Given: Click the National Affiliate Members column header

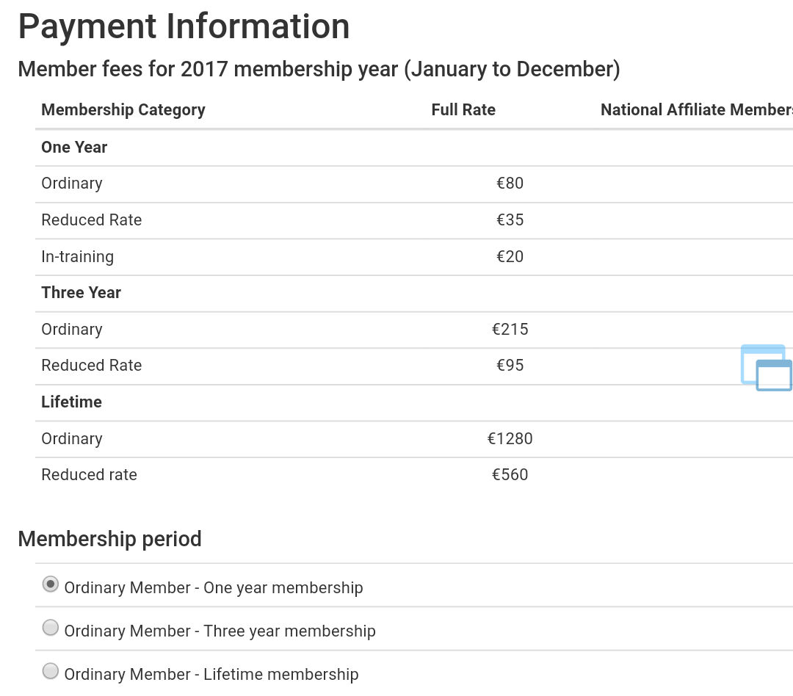Looking at the screenshot, I should [x=696, y=110].
